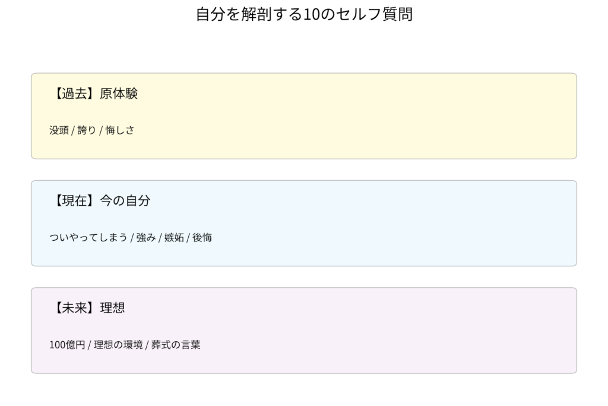
Task: Select the 誇り keyword
Action: (87, 130)
